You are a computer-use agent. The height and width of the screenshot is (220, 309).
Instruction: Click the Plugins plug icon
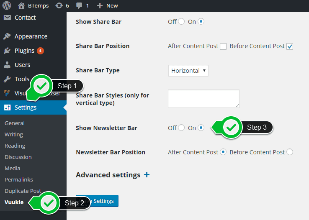click(x=7, y=51)
